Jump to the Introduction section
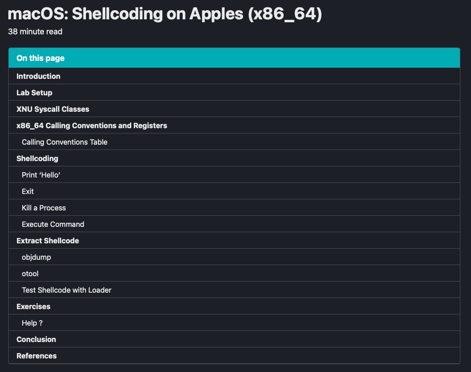The image size is (471, 372). [x=234, y=76]
